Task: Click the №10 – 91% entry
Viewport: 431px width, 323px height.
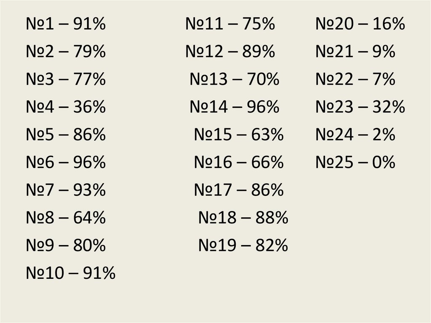Action: point(71,273)
